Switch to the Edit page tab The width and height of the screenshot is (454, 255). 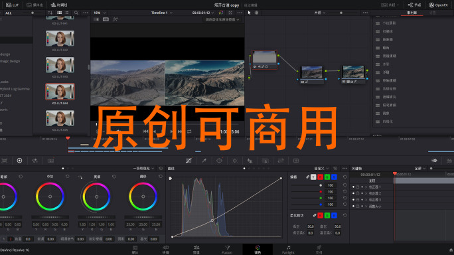[x=196, y=250]
